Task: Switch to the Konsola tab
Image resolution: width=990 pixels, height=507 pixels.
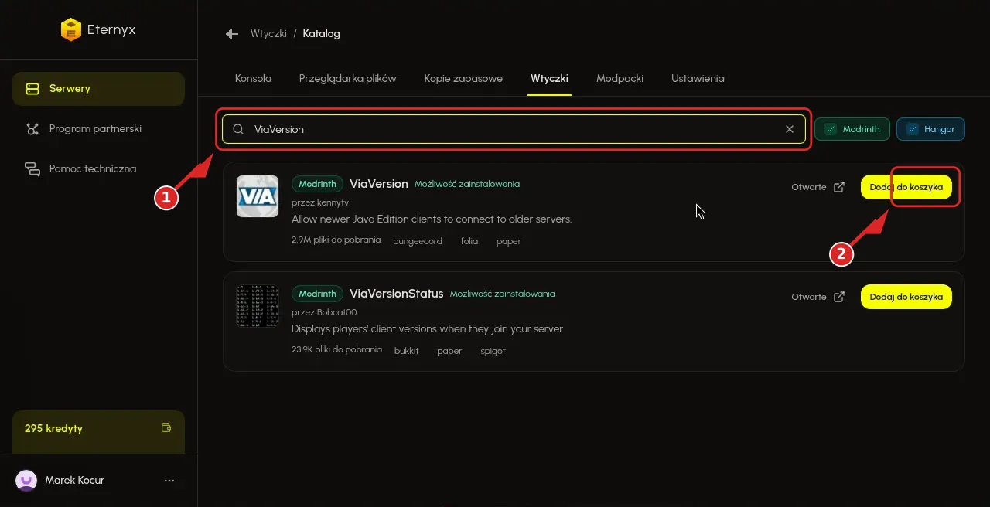Action: coord(253,78)
